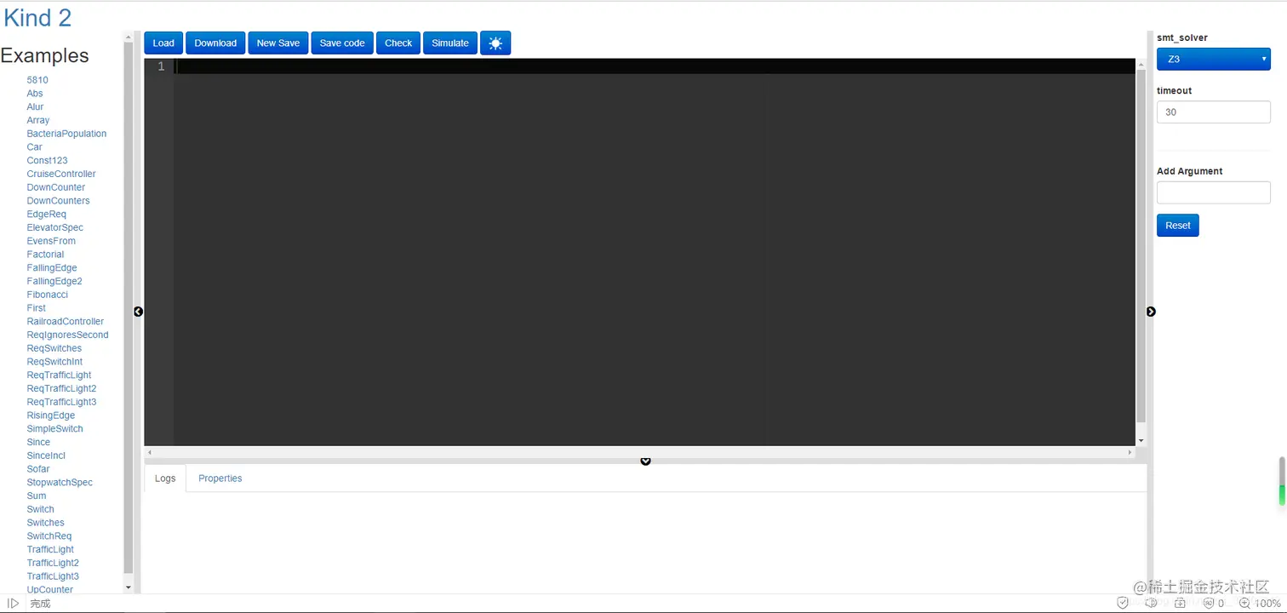Open the FallingEdge2 example
1287x613 pixels.
[54, 282]
